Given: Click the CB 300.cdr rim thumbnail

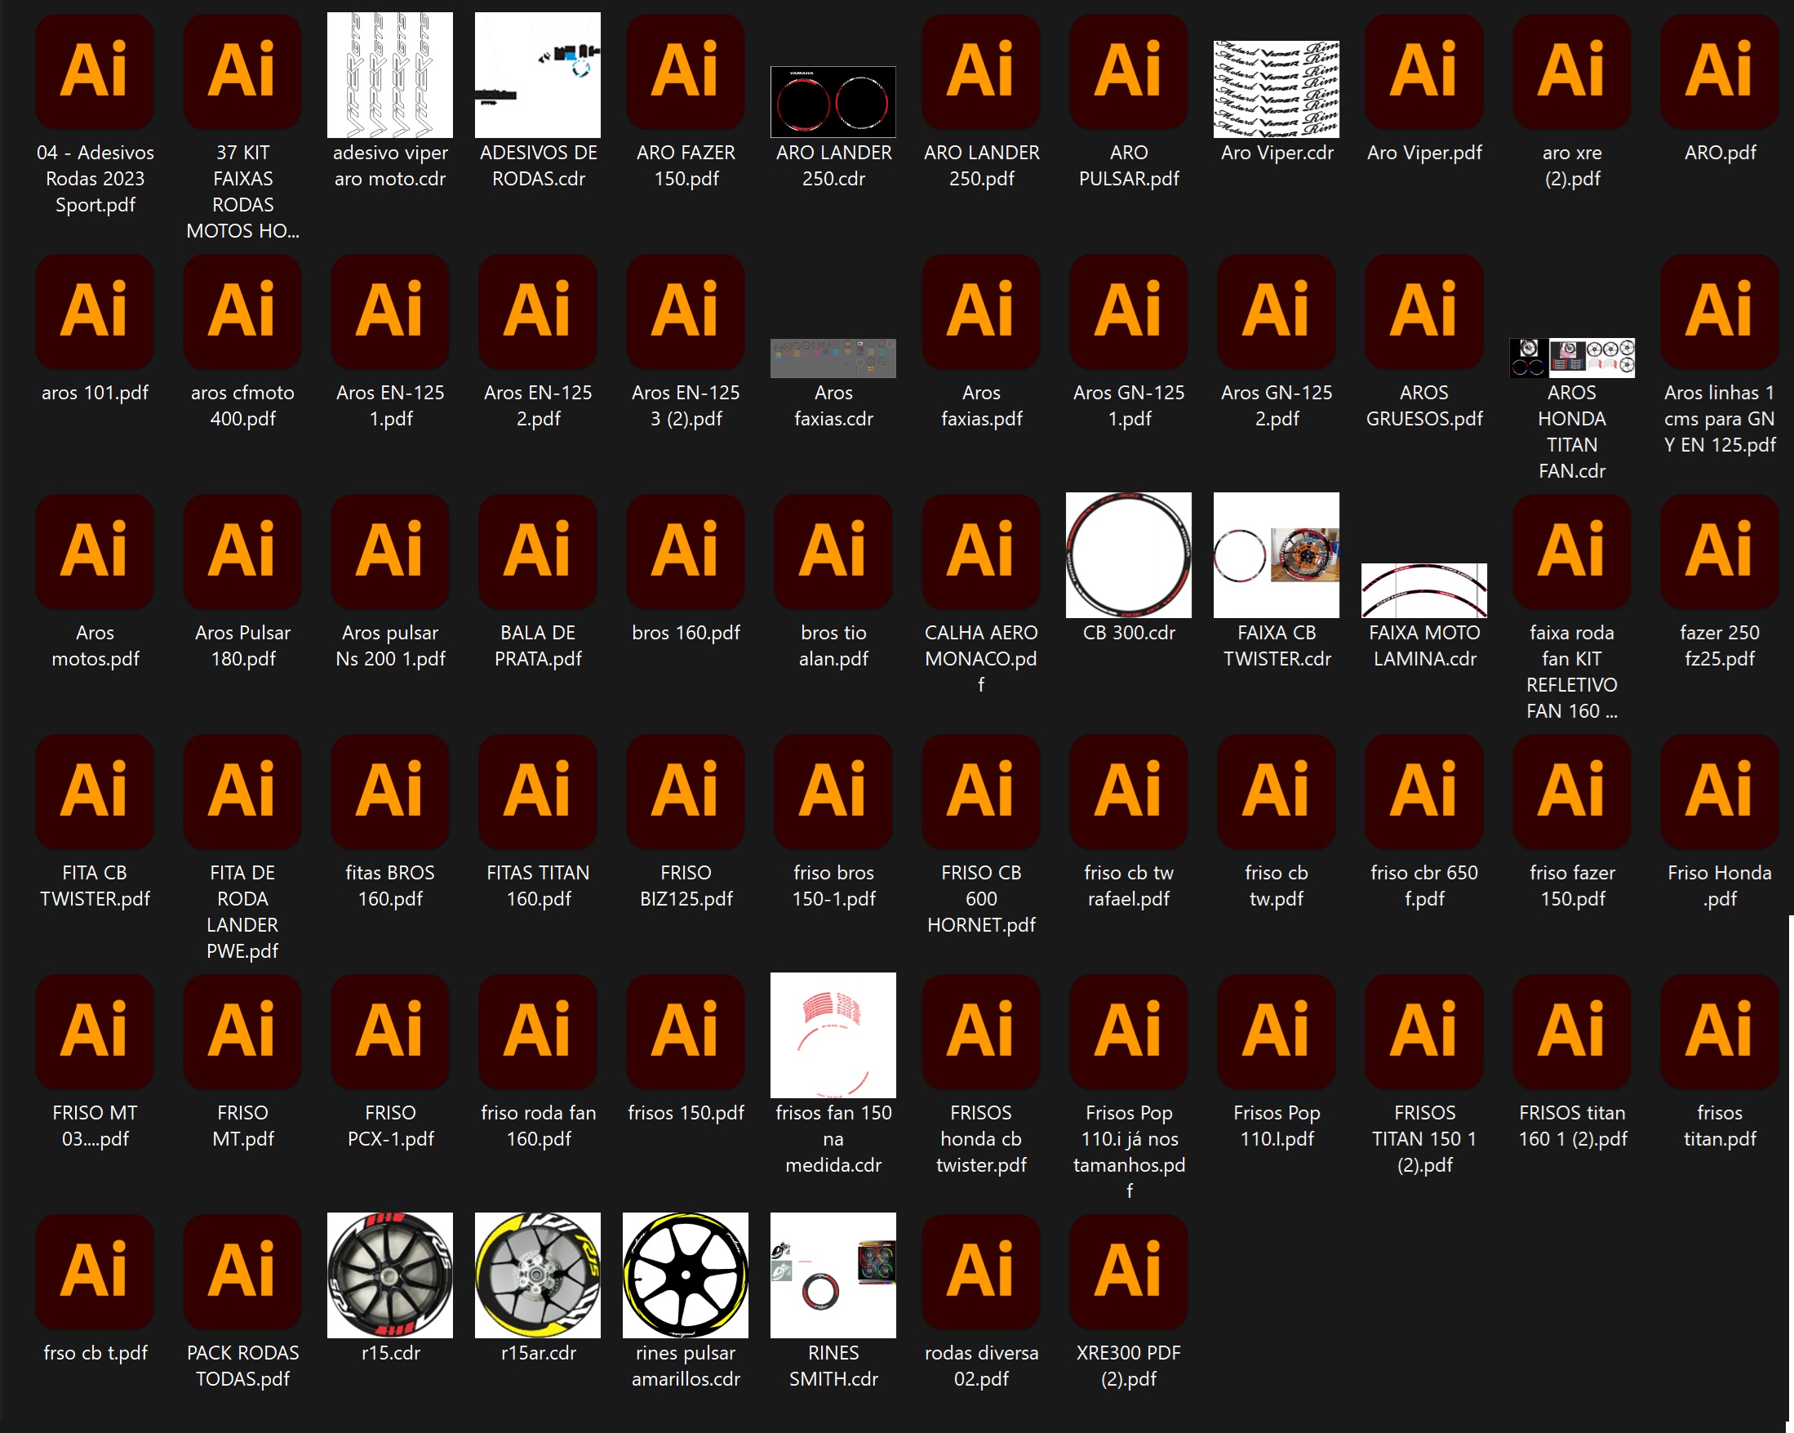Looking at the screenshot, I should [x=1128, y=555].
